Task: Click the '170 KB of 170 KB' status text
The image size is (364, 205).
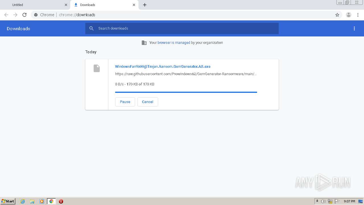Action: point(140,84)
